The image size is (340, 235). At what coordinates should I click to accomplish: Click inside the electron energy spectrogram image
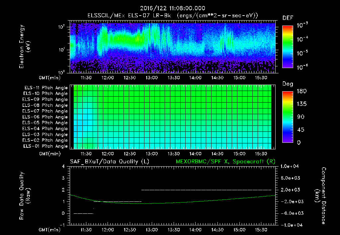pos(173,48)
